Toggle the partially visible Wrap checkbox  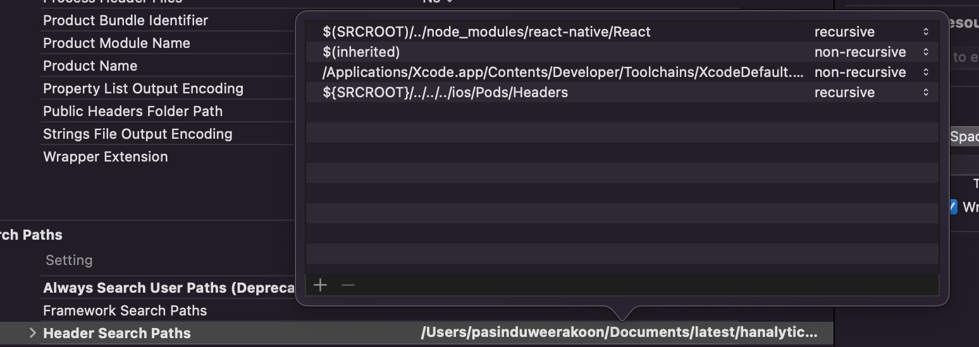[x=953, y=207]
